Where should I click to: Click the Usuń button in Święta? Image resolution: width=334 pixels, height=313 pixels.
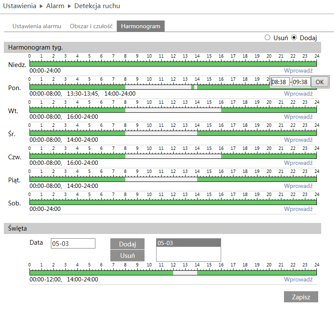(127, 255)
